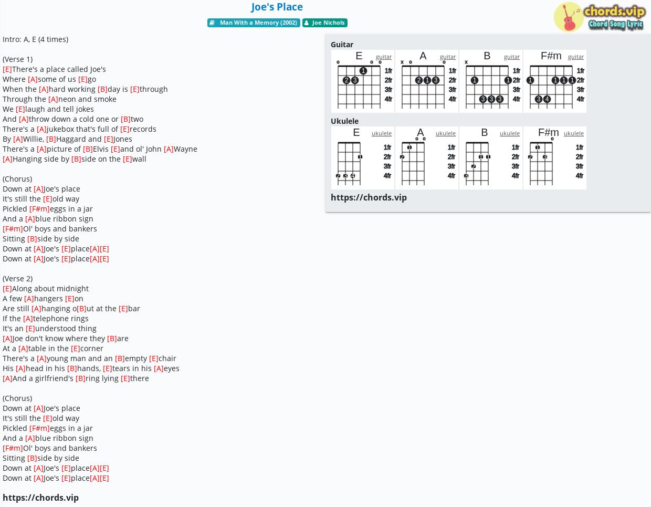
Task: Click the ukulele link above the E chord
Action: (382, 133)
